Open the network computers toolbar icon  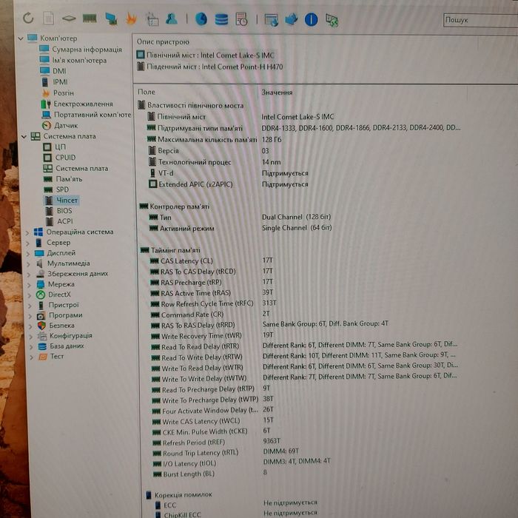pos(111,18)
